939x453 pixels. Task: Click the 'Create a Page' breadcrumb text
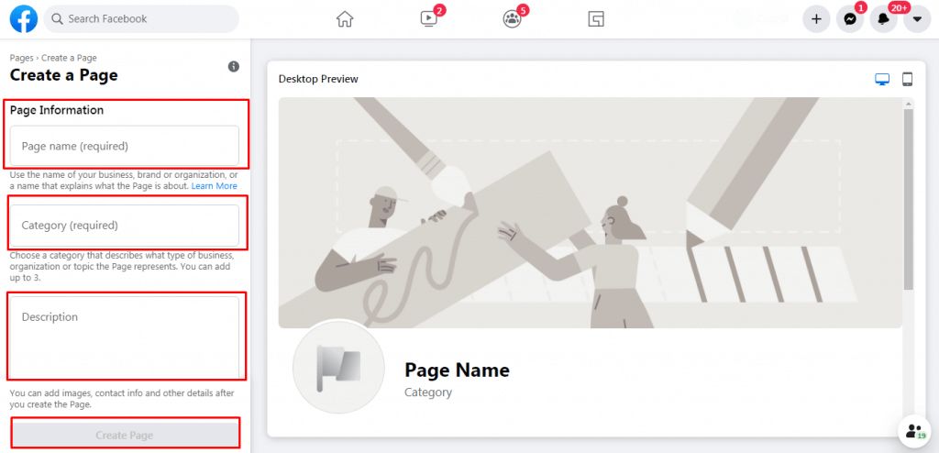69,58
